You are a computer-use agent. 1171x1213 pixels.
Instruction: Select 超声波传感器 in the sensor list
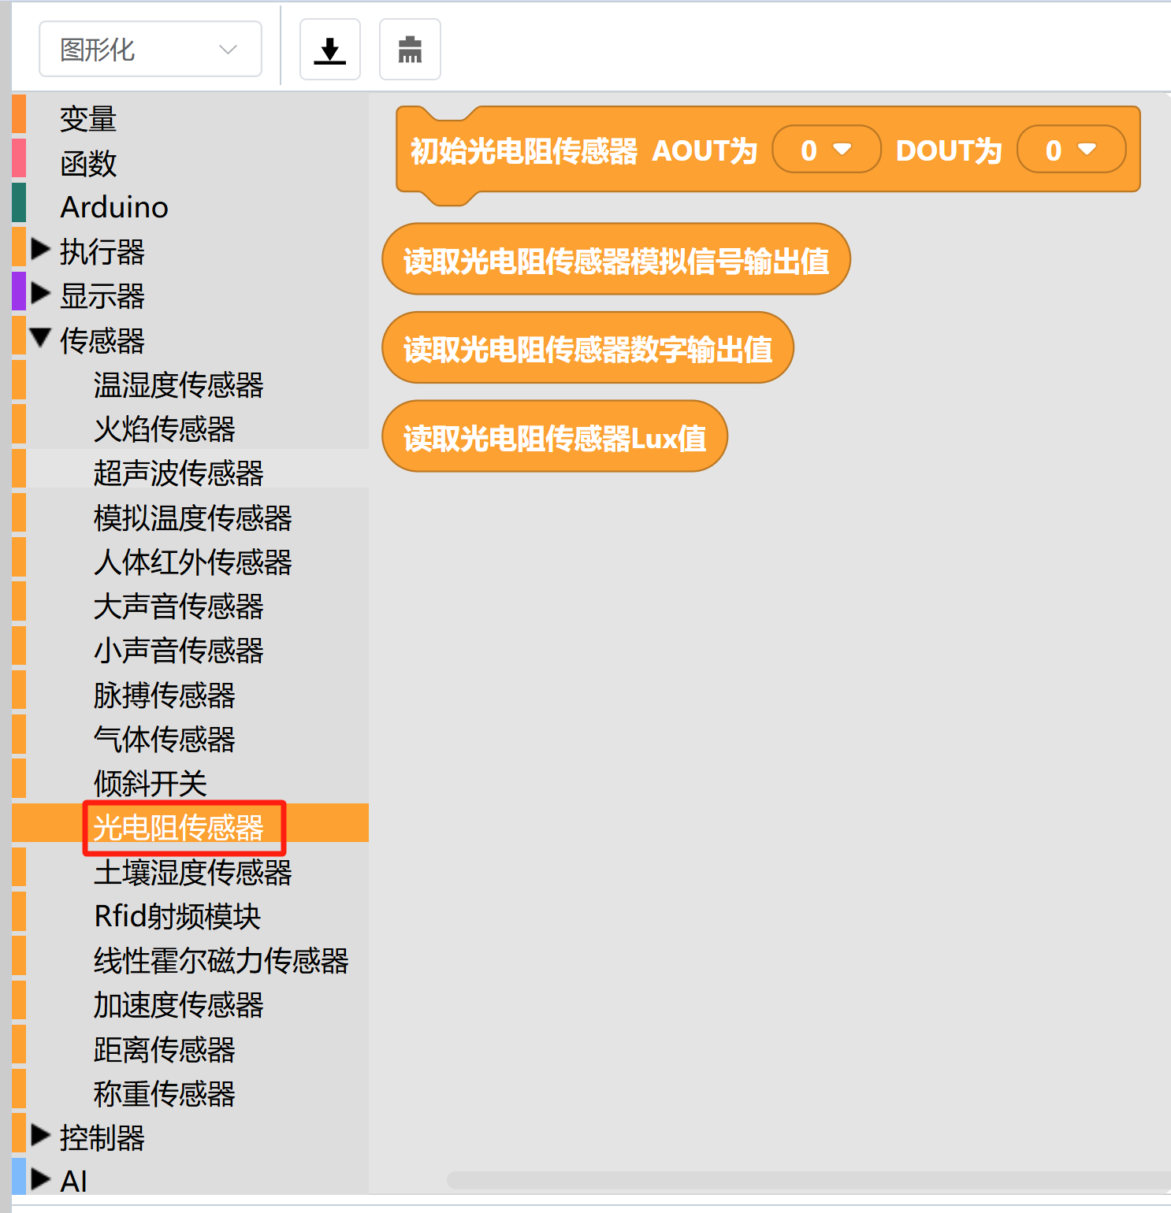coord(178,473)
